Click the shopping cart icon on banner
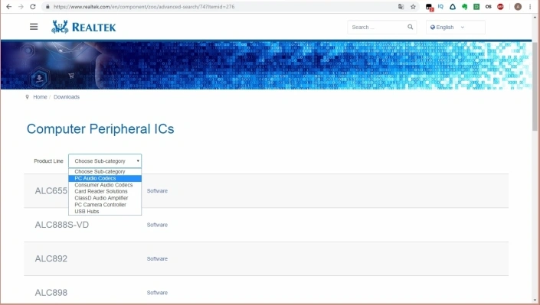The image size is (540, 305). click(71, 76)
